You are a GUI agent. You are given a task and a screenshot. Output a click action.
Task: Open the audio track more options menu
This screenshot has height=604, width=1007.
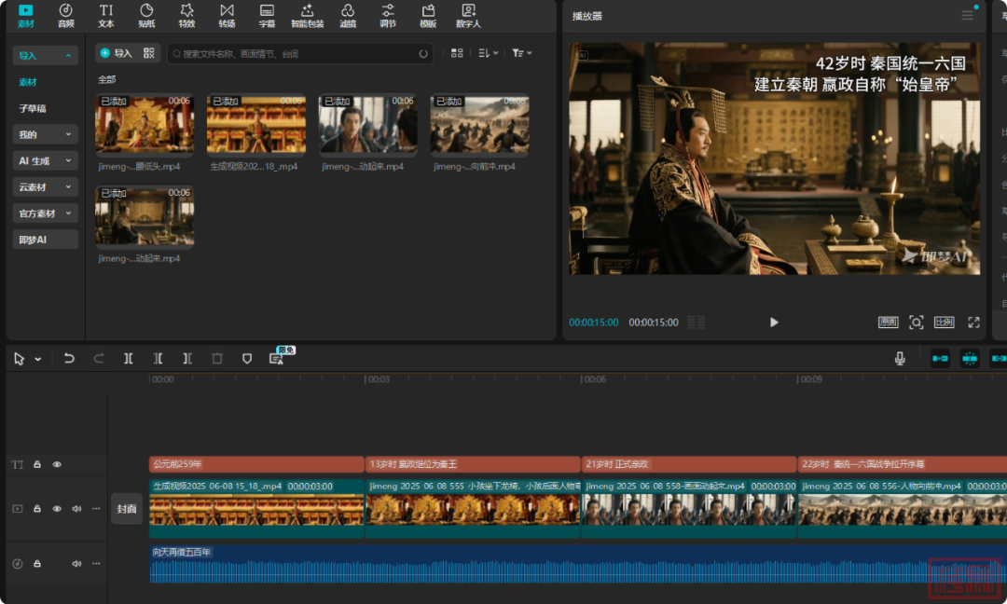(x=96, y=564)
